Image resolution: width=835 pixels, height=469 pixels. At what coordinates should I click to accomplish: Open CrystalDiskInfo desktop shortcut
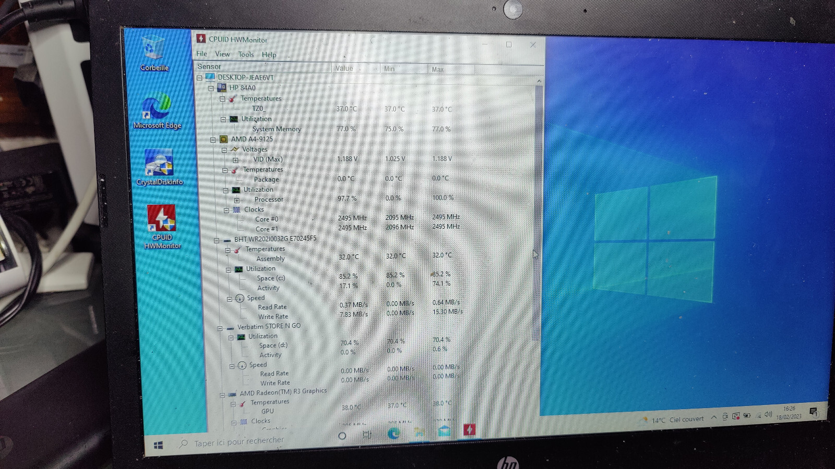[159, 167]
